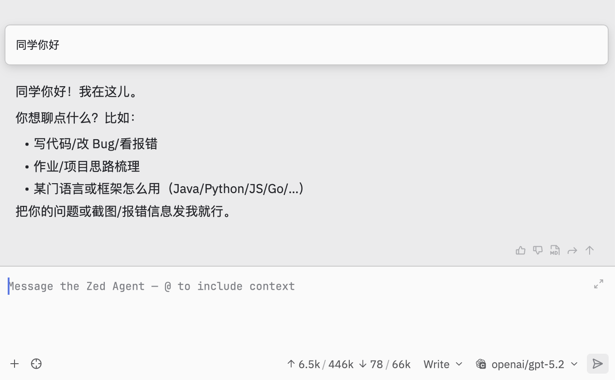Open the openai/gpt-5.2 model selector
Screen dimensions: 615x380
pos(527,364)
